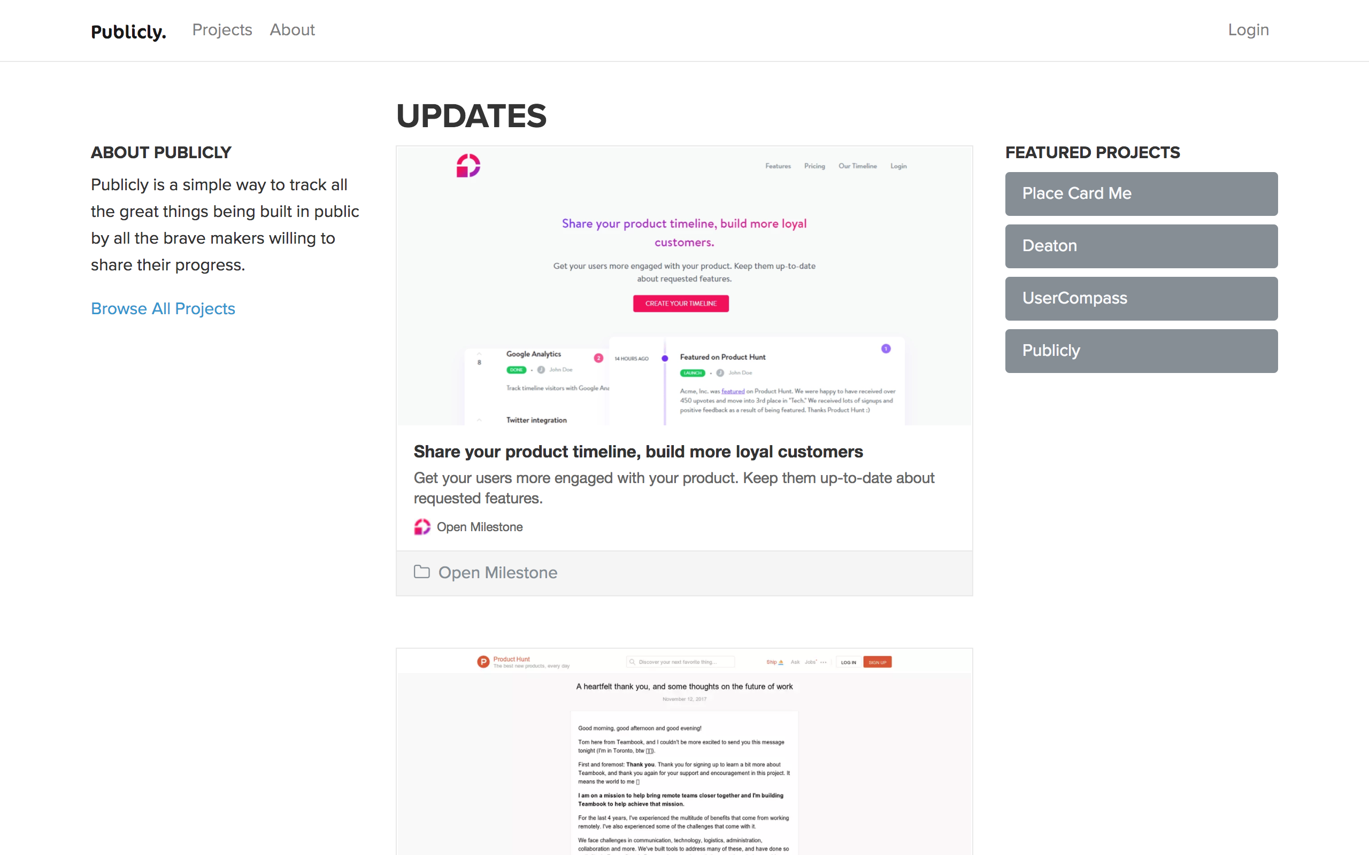
Task: Go to the Login page
Action: coord(1249,30)
